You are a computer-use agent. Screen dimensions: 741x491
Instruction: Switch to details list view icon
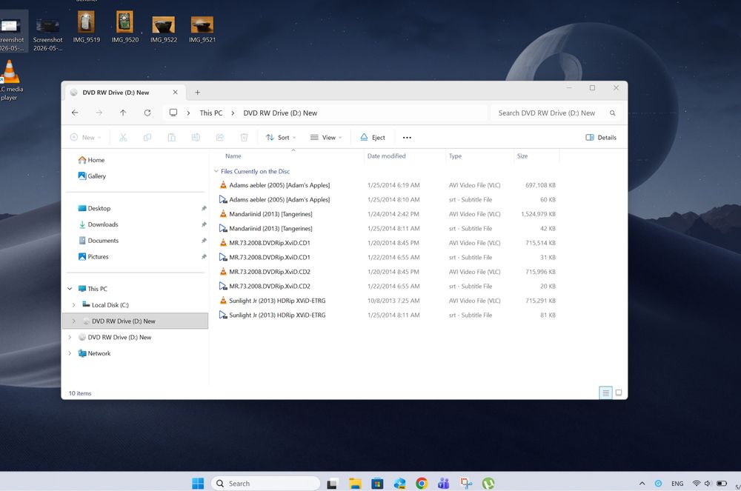[605, 393]
